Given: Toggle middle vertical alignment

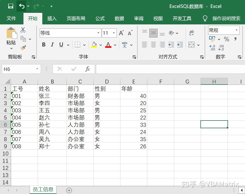Looking at the screenshot, I should [x=153, y=33].
